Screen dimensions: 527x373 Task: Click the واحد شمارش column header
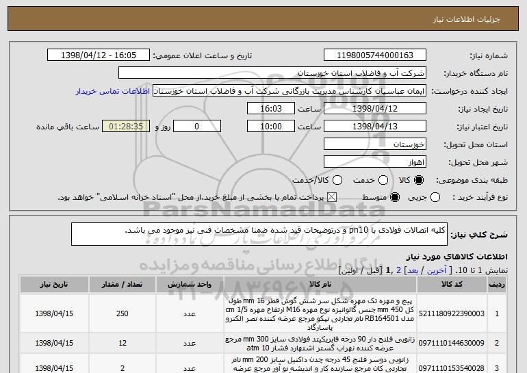click(x=190, y=285)
